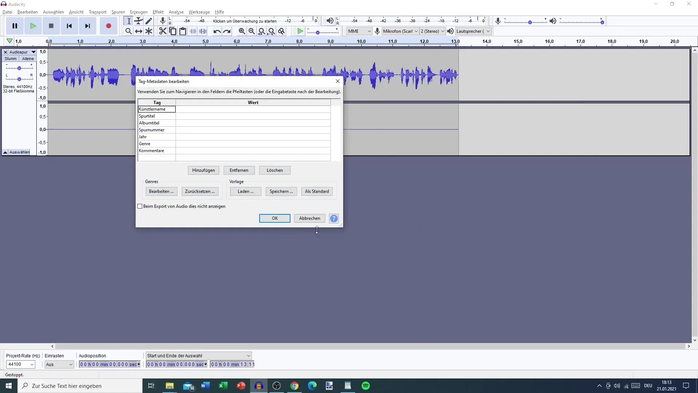Click the Entfernen button
This screenshot has width=698, height=393.
point(239,170)
